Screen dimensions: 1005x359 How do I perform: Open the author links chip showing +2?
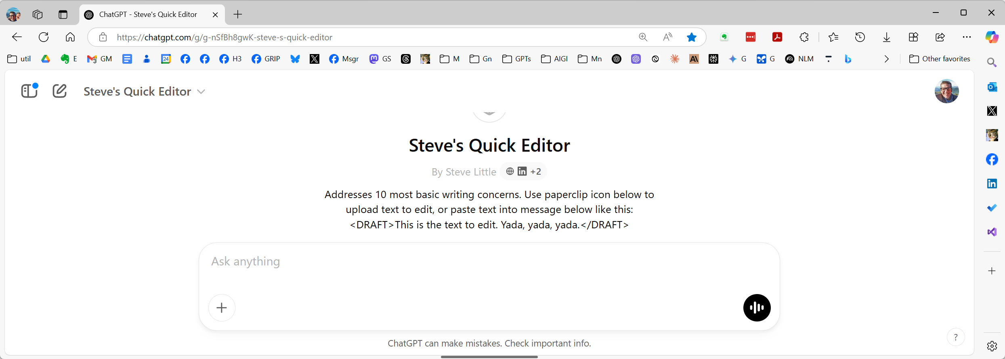[523, 171]
